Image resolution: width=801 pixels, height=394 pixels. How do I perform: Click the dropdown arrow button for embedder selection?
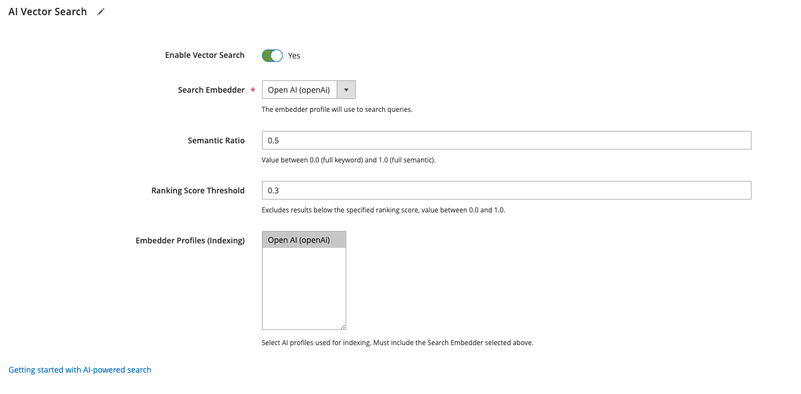346,89
